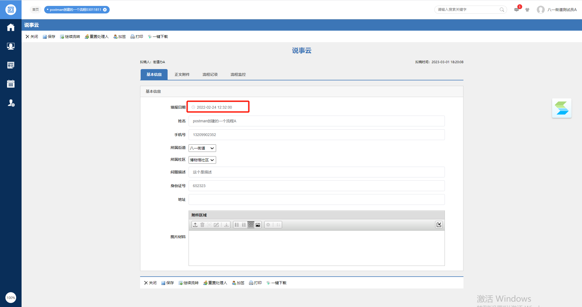
Task: Click the theme shirt icon
Action: click(527, 10)
